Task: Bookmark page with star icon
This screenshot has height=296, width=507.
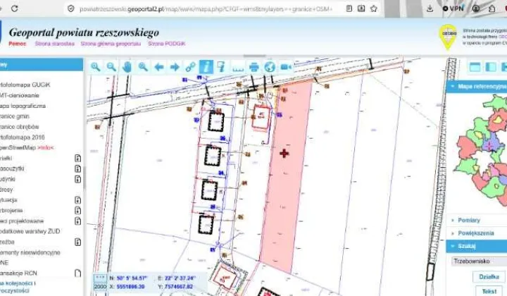Action: point(374,8)
